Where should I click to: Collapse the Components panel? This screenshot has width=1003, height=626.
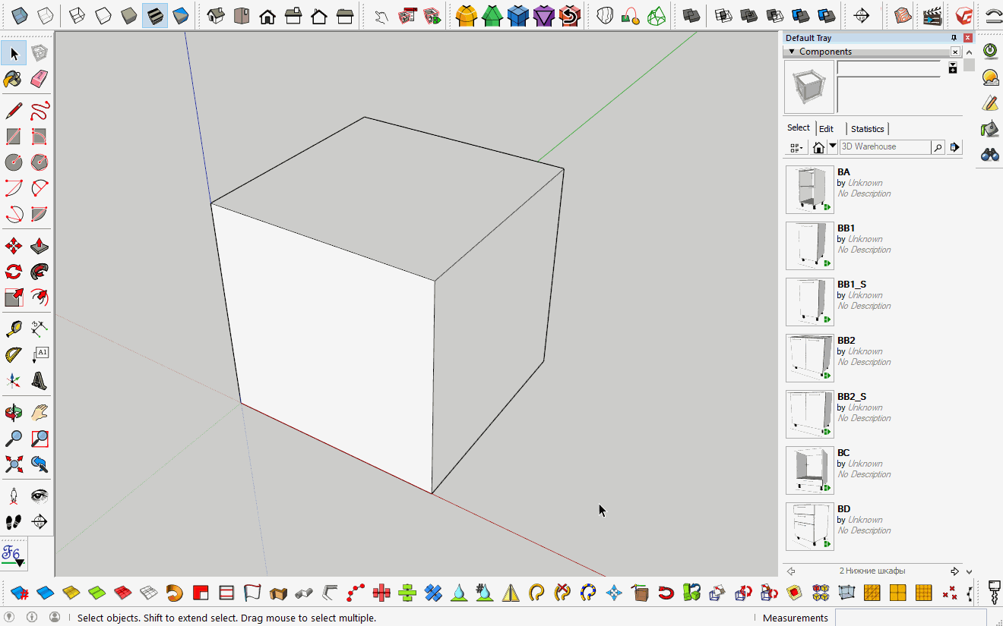792,51
